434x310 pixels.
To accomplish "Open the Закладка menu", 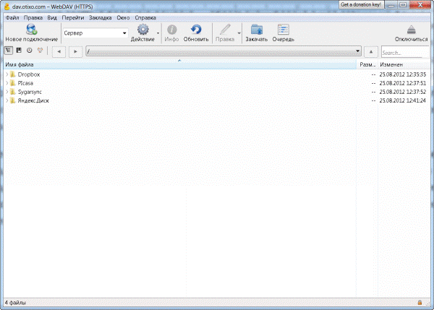I will (101, 17).
